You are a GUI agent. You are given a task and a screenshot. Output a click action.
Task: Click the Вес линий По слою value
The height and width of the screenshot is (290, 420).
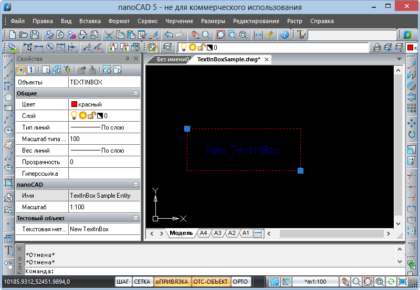(104, 151)
